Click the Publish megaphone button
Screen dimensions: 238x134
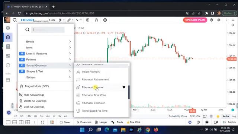tap(229, 122)
